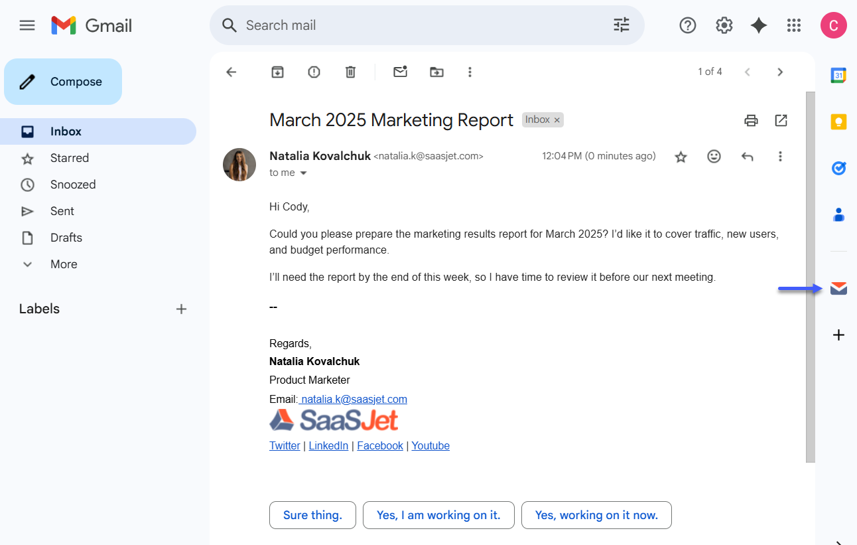Print the email conversation
The width and height of the screenshot is (857, 545).
[x=751, y=120]
